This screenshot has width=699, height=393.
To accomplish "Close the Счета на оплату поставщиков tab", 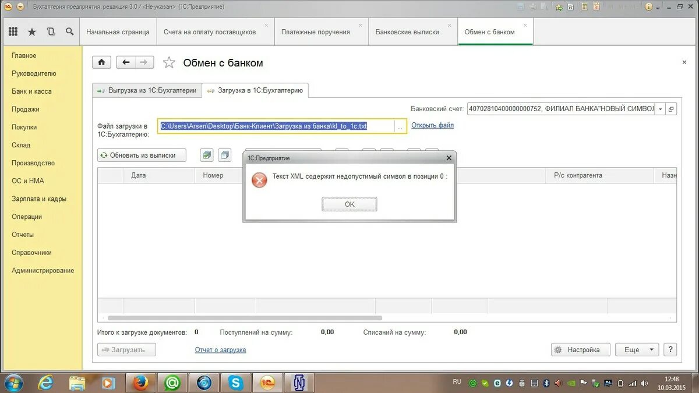I will point(266,26).
